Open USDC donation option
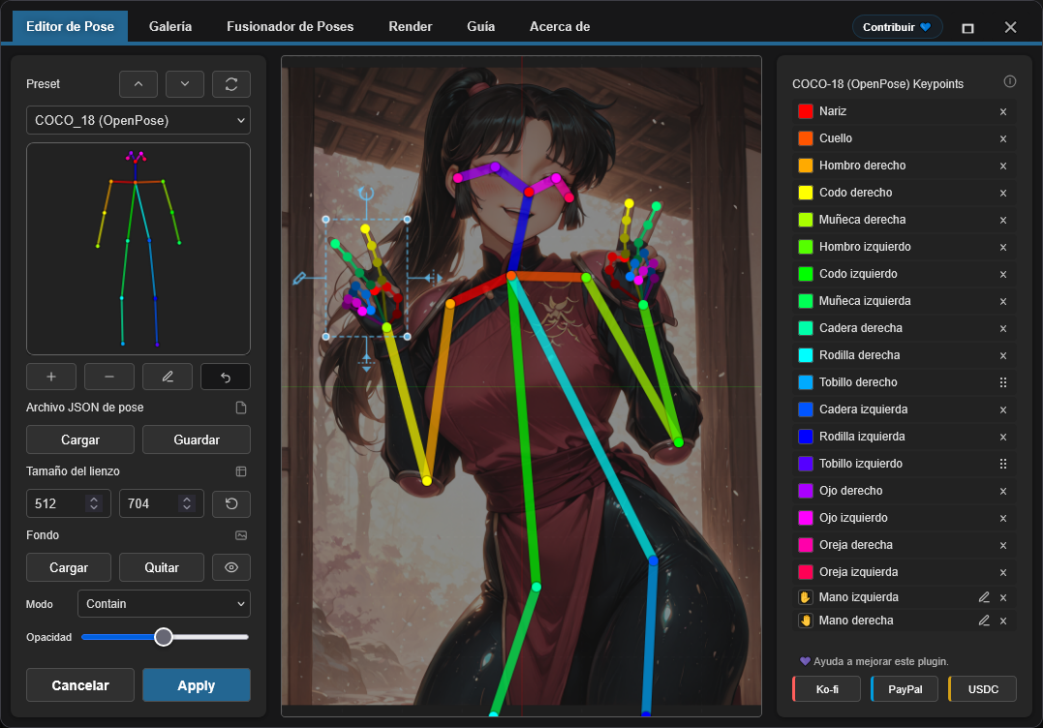Viewport: 1043px width, 728px height. point(982,689)
